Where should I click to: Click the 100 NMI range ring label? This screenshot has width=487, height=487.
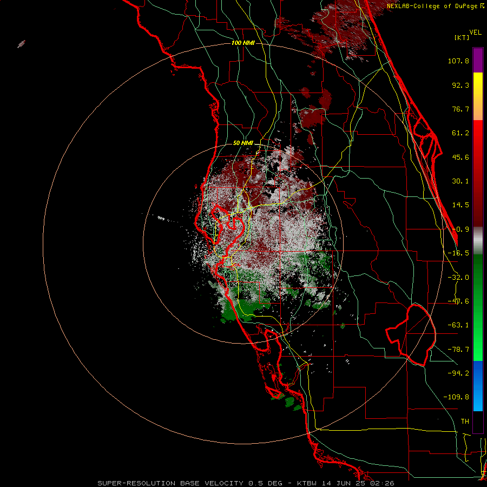(243, 43)
